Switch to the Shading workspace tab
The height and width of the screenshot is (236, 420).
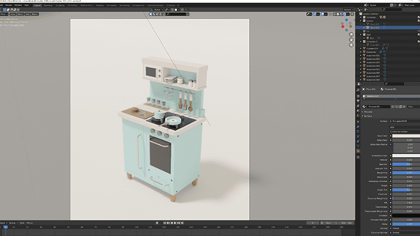pos(100,5)
